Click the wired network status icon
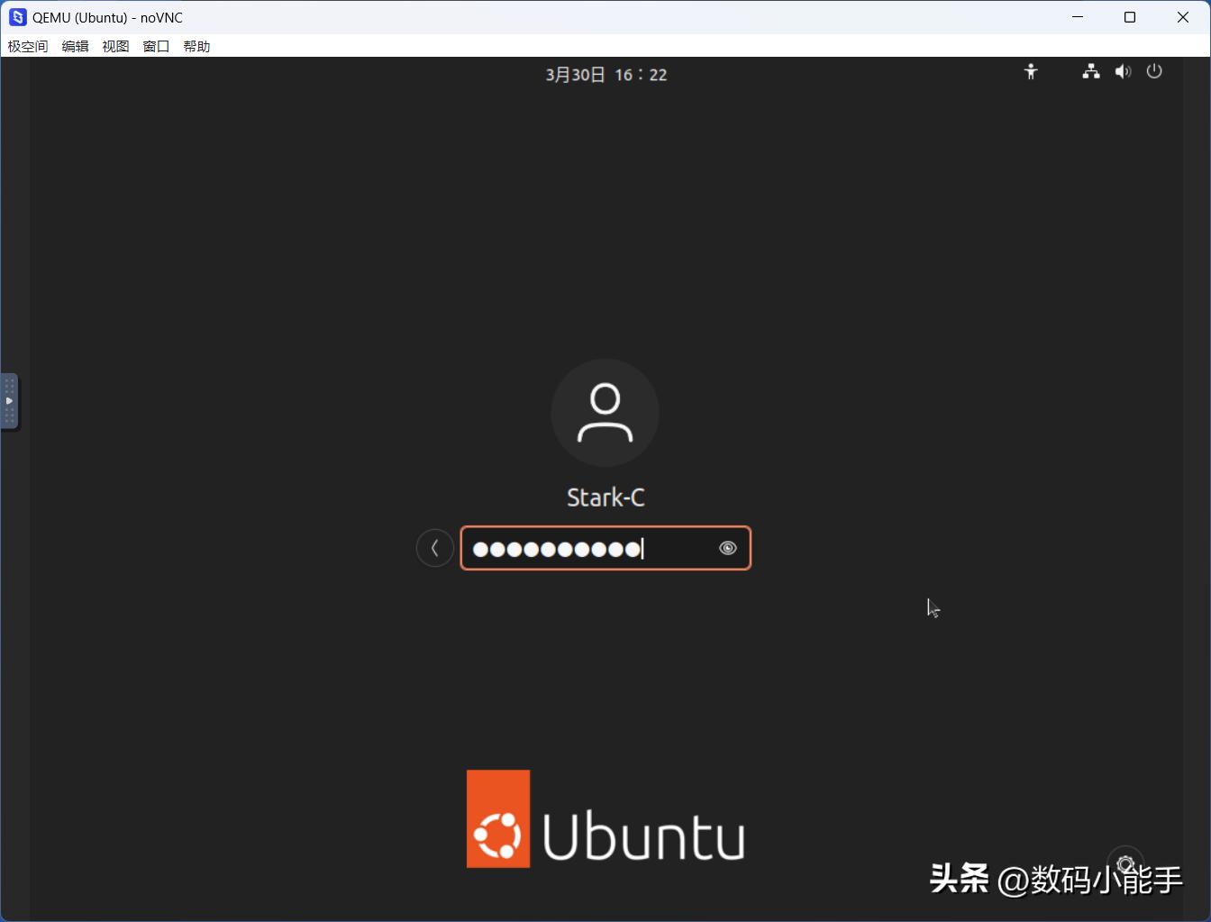1211x922 pixels. 1091,72
